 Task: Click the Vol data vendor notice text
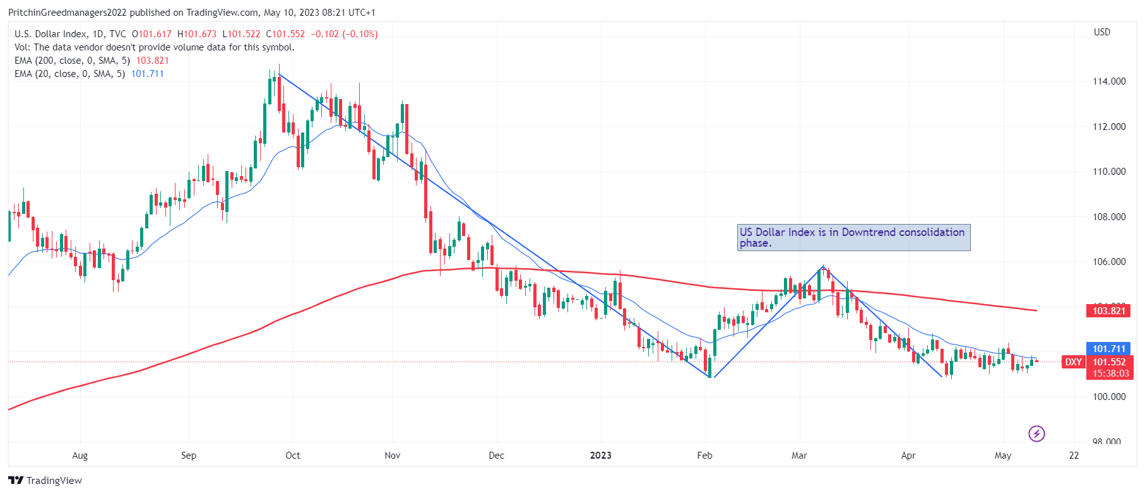(155, 47)
